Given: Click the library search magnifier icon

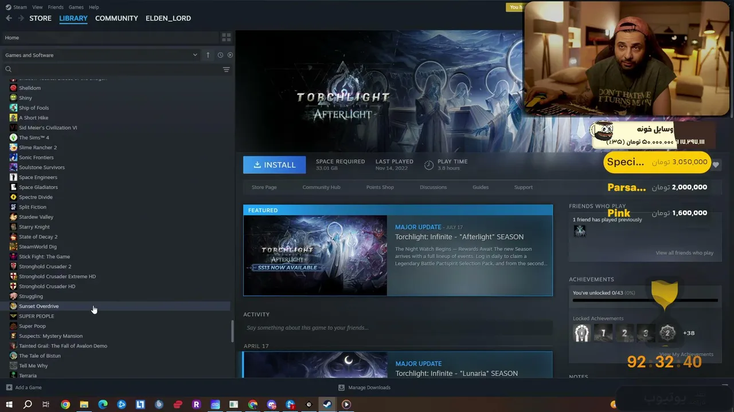Looking at the screenshot, I should (9, 69).
